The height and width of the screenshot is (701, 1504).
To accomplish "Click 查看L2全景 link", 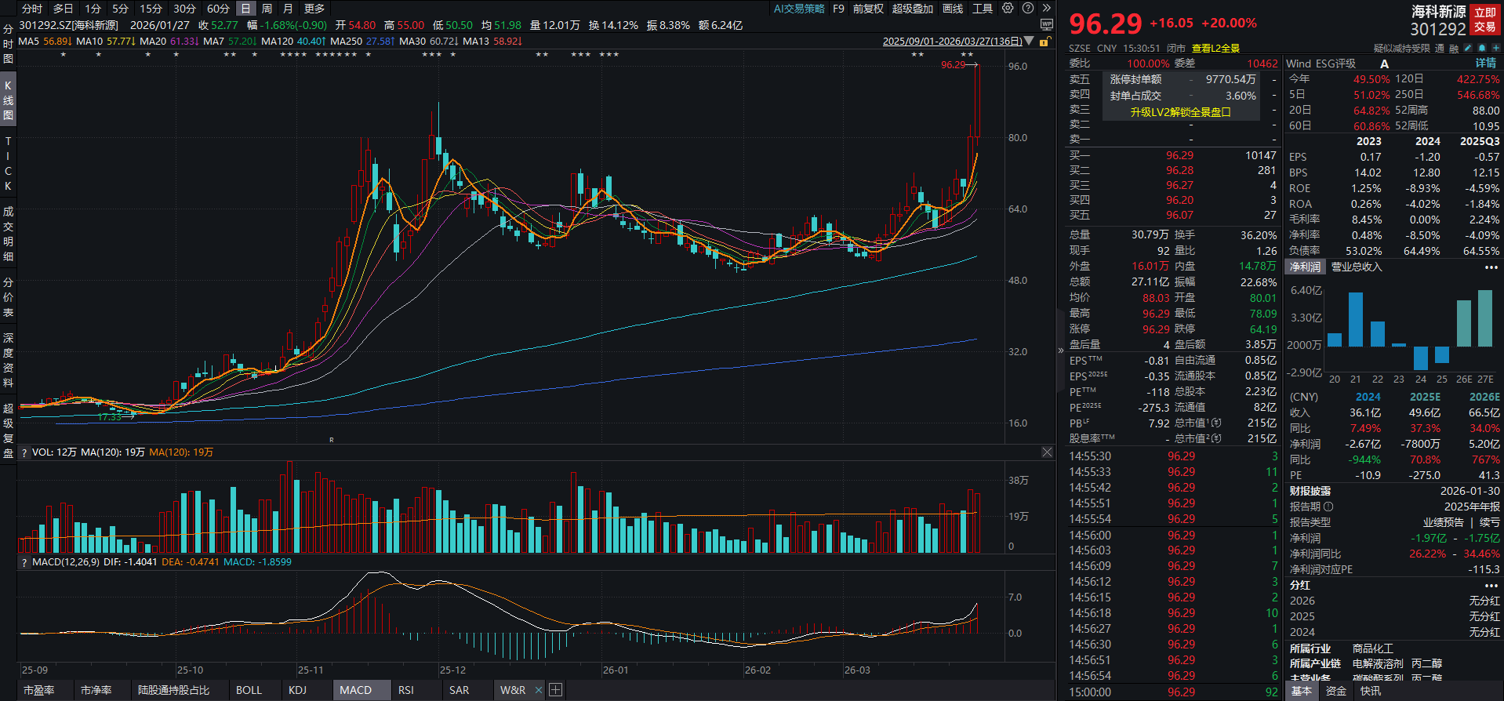I will [x=1215, y=49].
